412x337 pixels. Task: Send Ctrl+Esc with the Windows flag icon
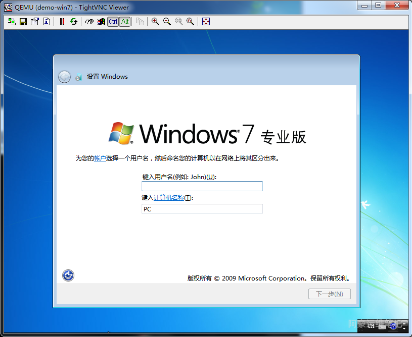[101, 22]
